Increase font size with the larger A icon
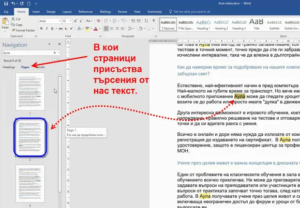This screenshot has width=300, height=208. coord(75,21)
